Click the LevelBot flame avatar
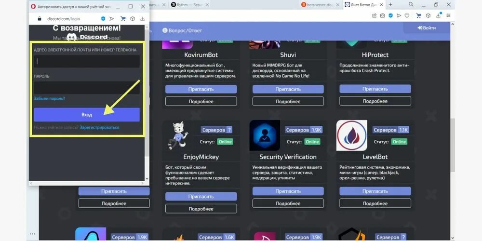This screenshot has width=482, height=241. pyautogui.click(x=352, y=135)
